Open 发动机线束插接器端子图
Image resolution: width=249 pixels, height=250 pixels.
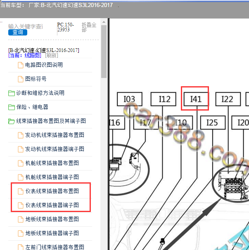pos(55,149)
